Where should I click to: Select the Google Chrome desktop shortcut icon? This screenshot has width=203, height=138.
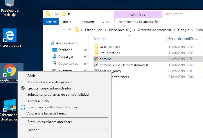click(x=10, y=70)
